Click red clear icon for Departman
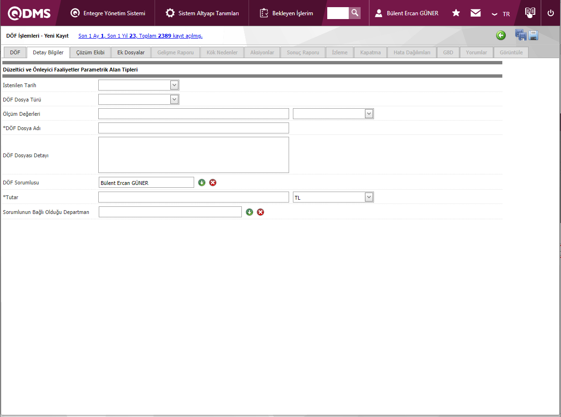Viewport: 561px width, 417px height. tap(260, 212)
